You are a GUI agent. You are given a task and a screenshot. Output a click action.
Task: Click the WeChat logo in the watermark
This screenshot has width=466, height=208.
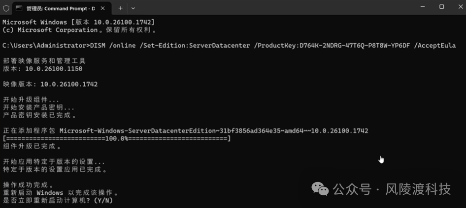click(x=322, y=189)
